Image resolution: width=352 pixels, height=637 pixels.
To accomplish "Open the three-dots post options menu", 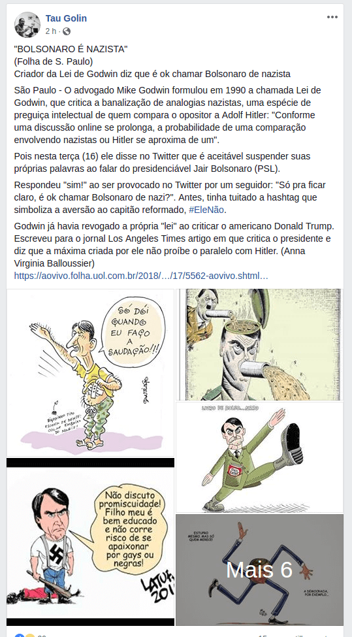I will (332, 17).
